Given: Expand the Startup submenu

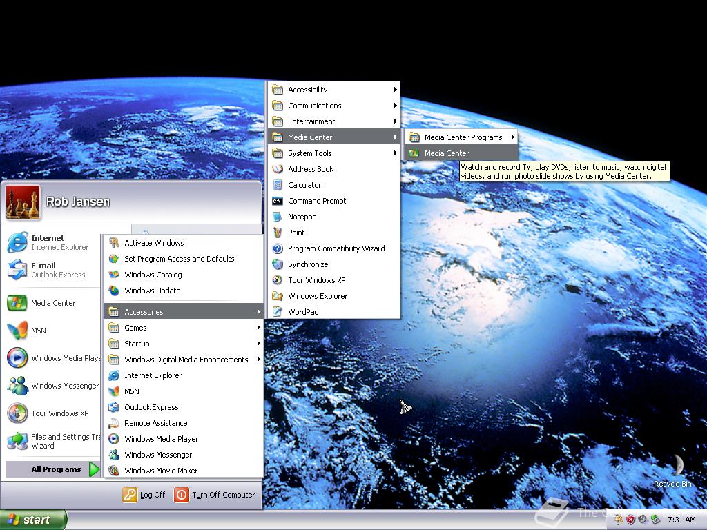Looking at the screenshot, I should 184,344.
